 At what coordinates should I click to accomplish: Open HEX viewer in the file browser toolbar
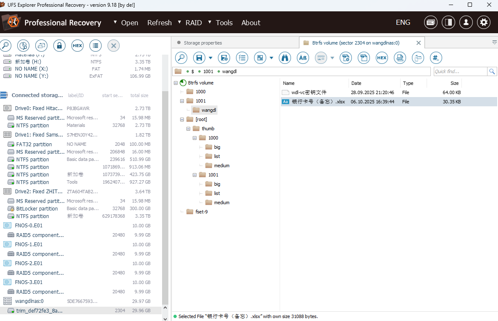tap(382, 58)
